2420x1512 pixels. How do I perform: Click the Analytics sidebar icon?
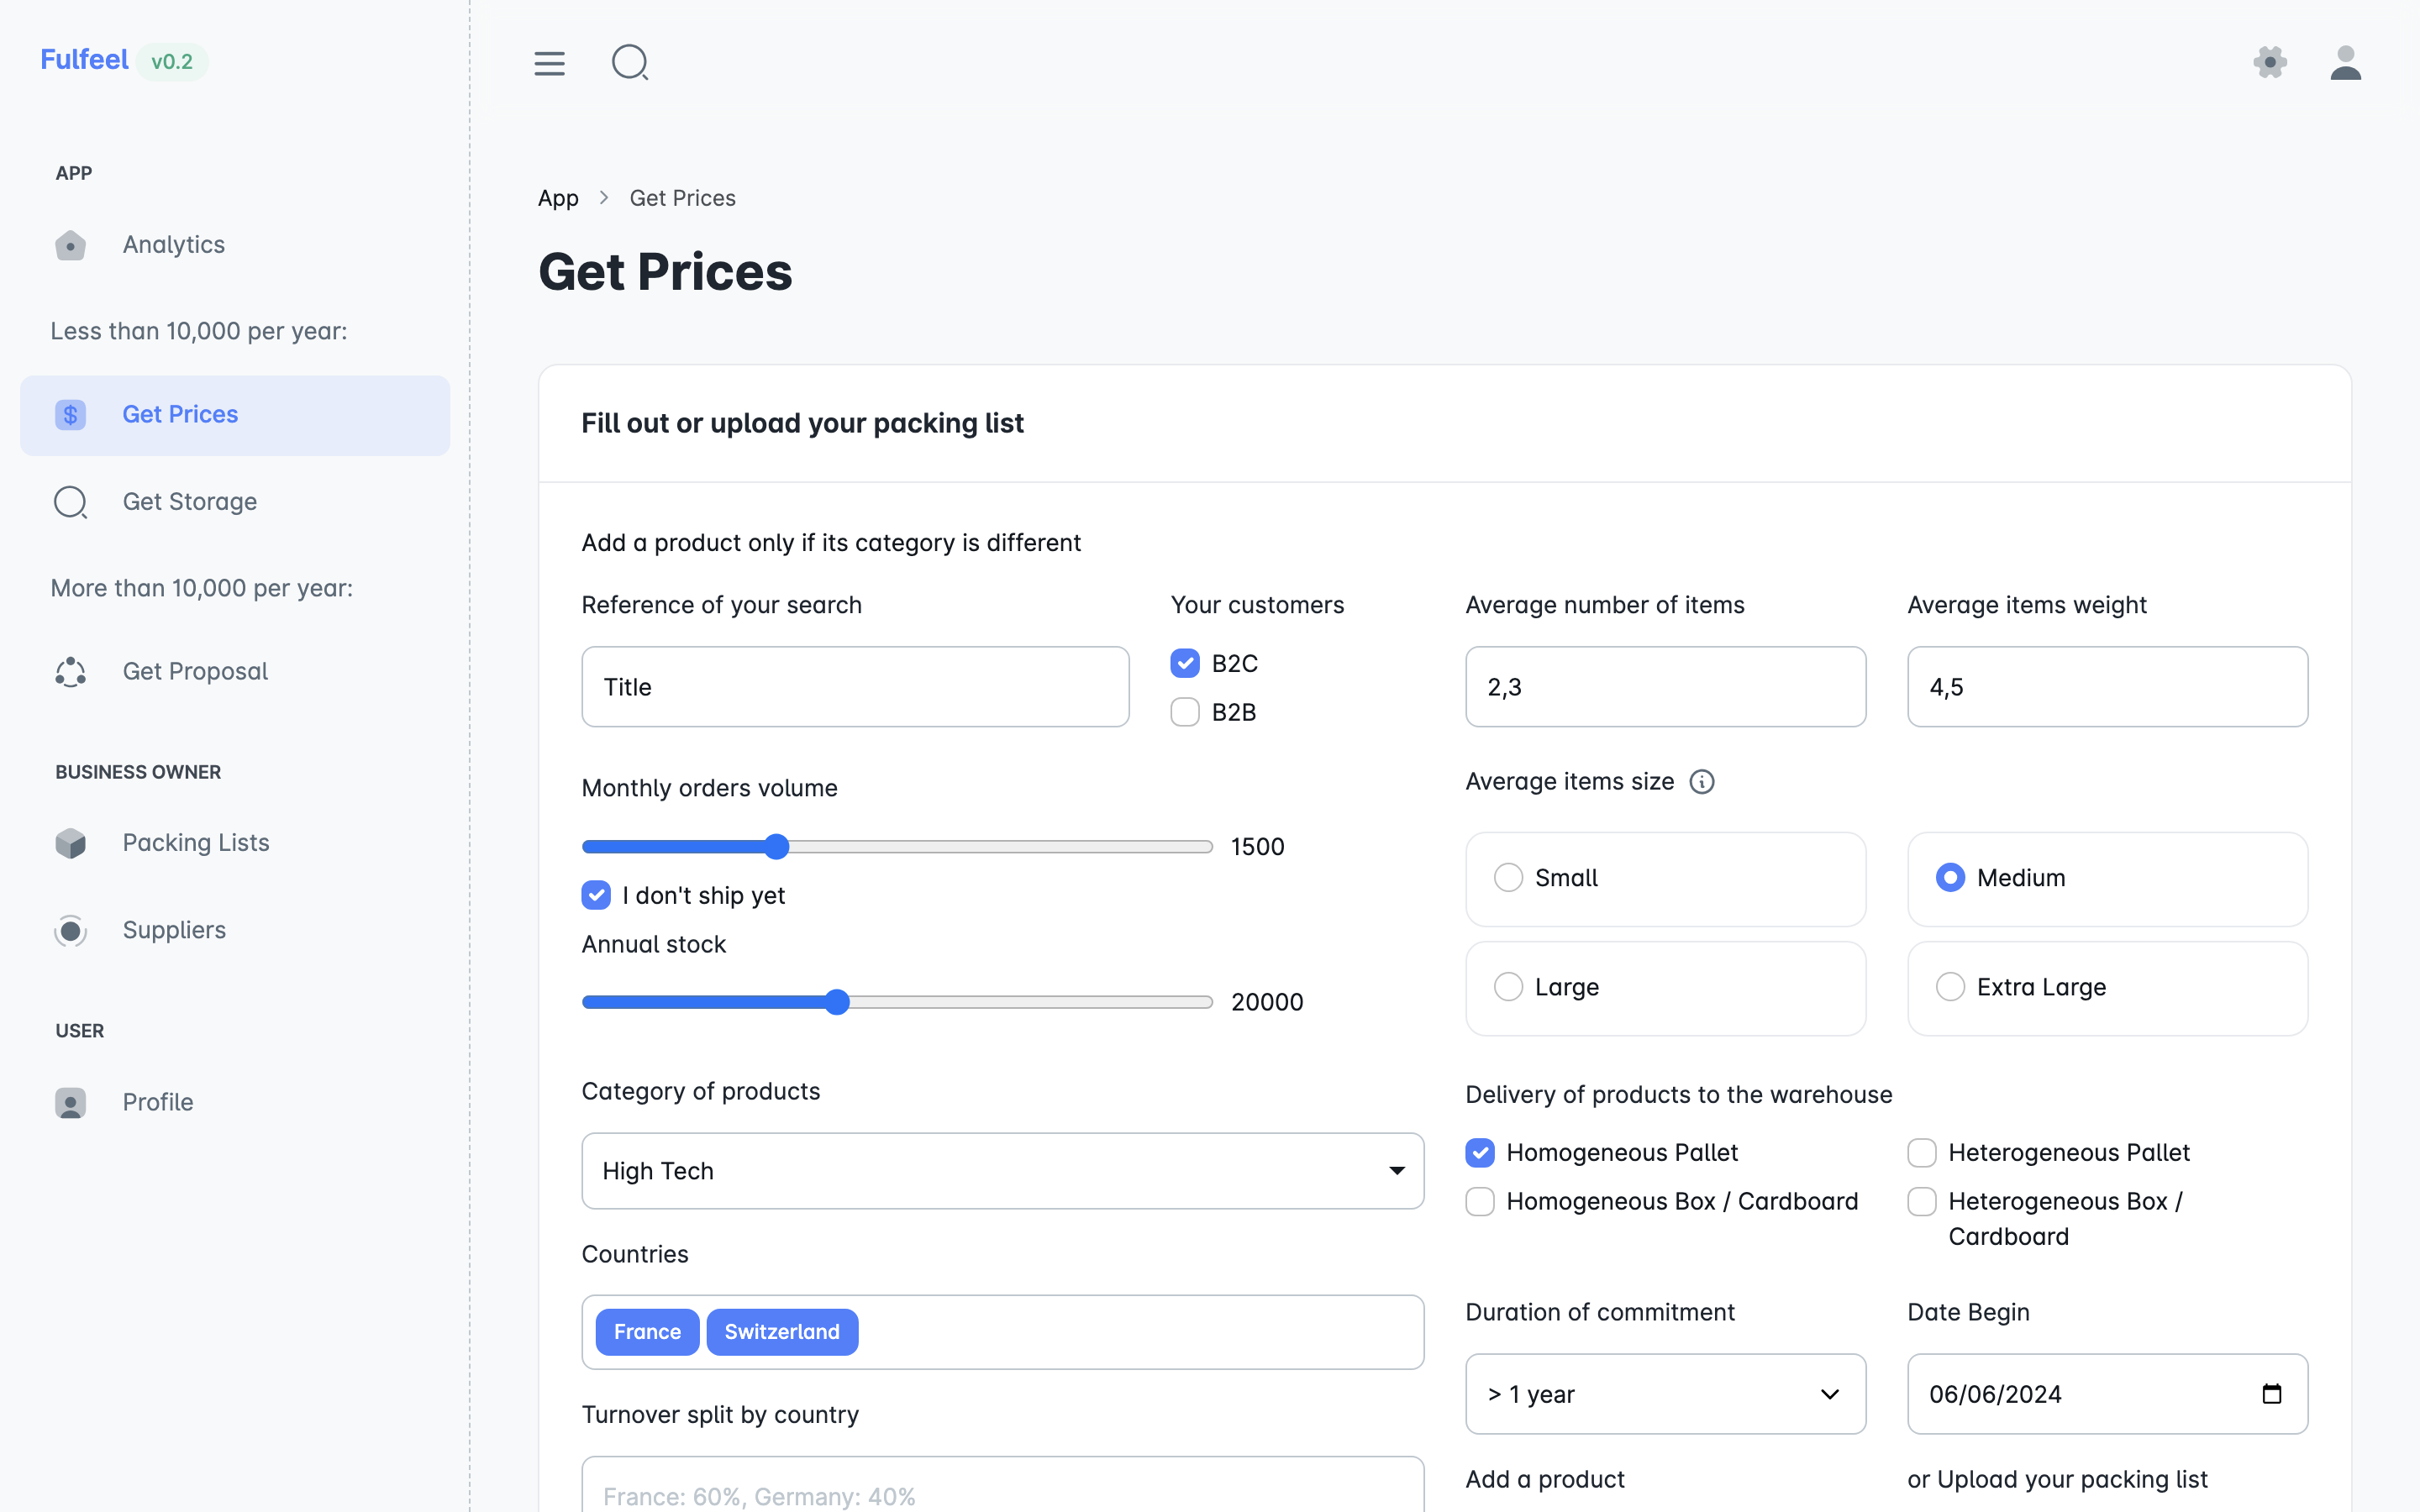pyautogui.click(x=70, y=245)
